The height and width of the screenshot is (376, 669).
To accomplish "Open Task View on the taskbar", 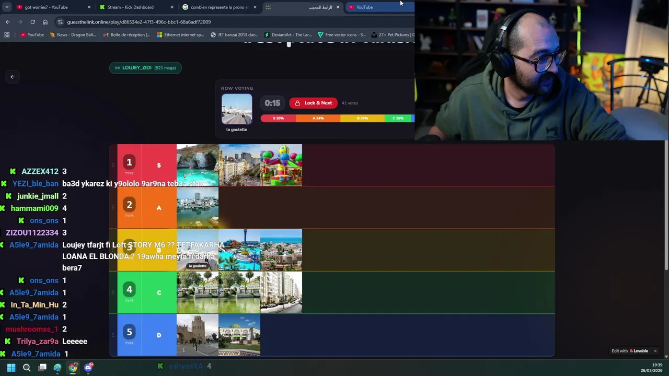I will [x=42, y=368].
